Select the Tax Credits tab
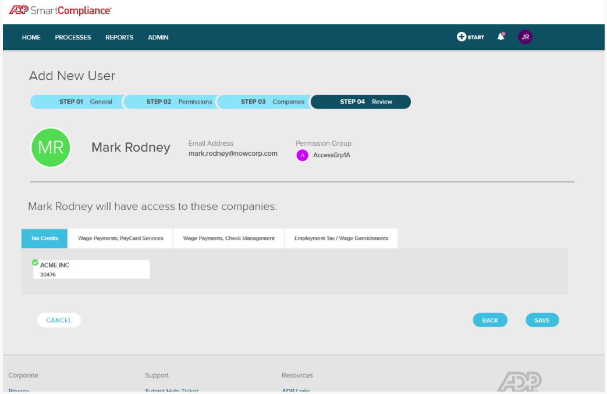607x394 pixels. (x=45, y=238)
